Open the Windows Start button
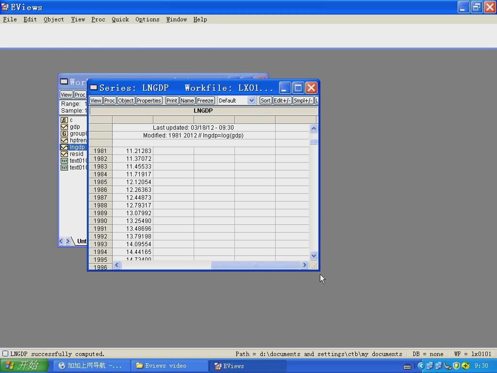 click(x=24, y=366)
